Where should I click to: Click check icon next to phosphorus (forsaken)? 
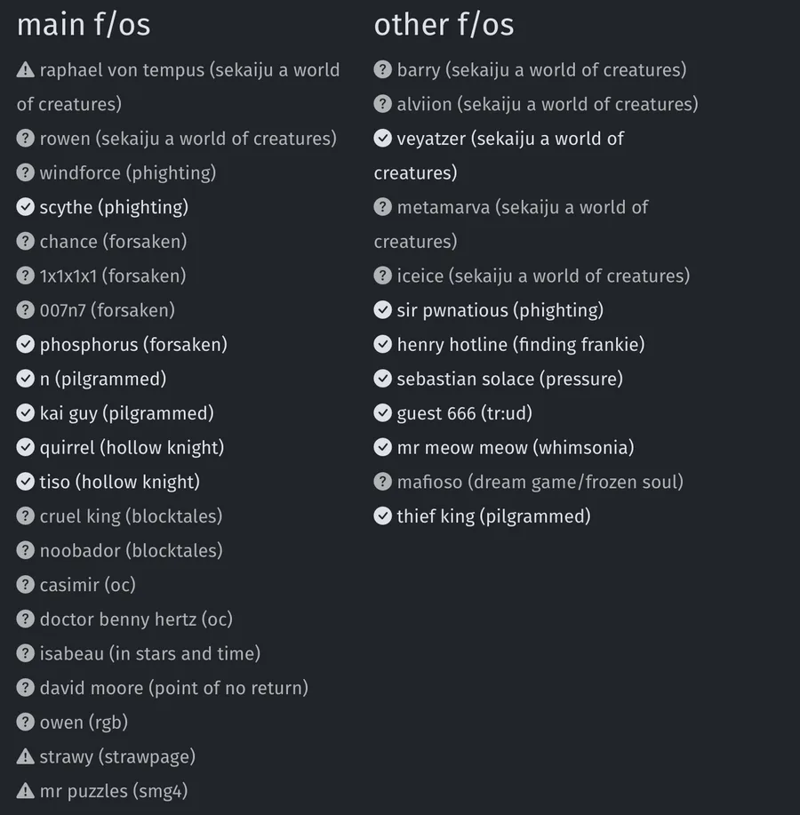(x=25, y=344)
